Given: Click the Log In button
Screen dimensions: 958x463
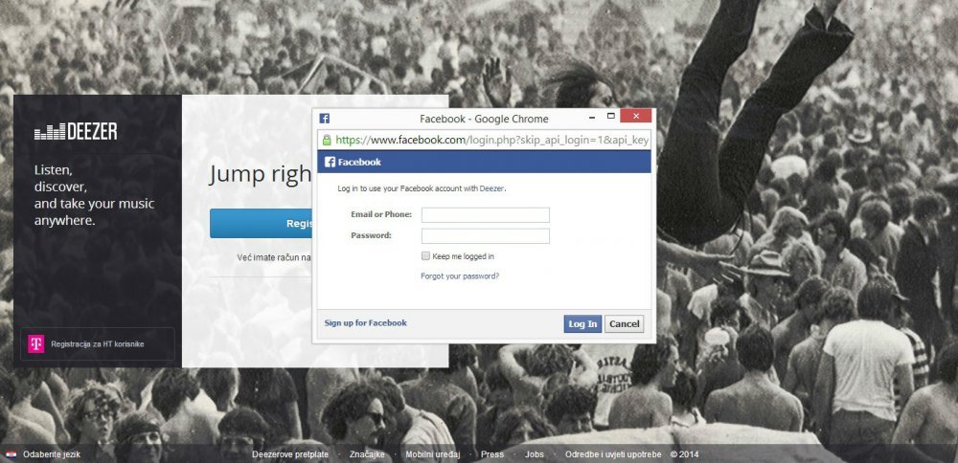Looking at the screenshot, I should point(582,324).
